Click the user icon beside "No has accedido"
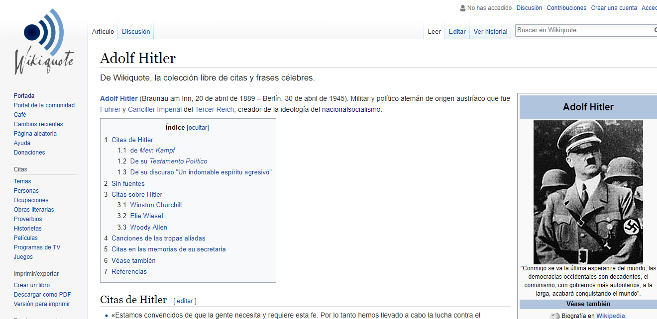 tap(463, 8)
